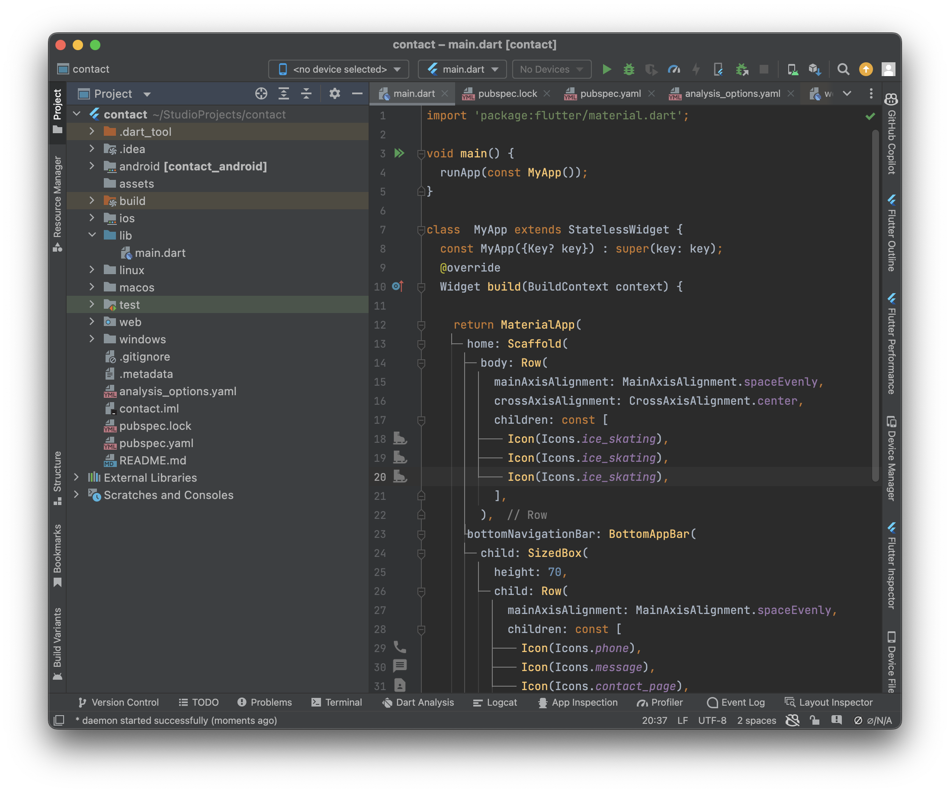Open Project panel gear options

(x=335, y=93)
